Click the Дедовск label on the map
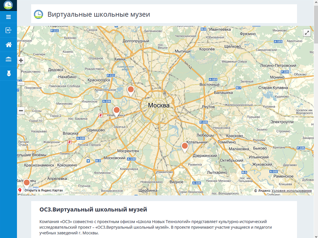318x238 pixels. (56, 70)
